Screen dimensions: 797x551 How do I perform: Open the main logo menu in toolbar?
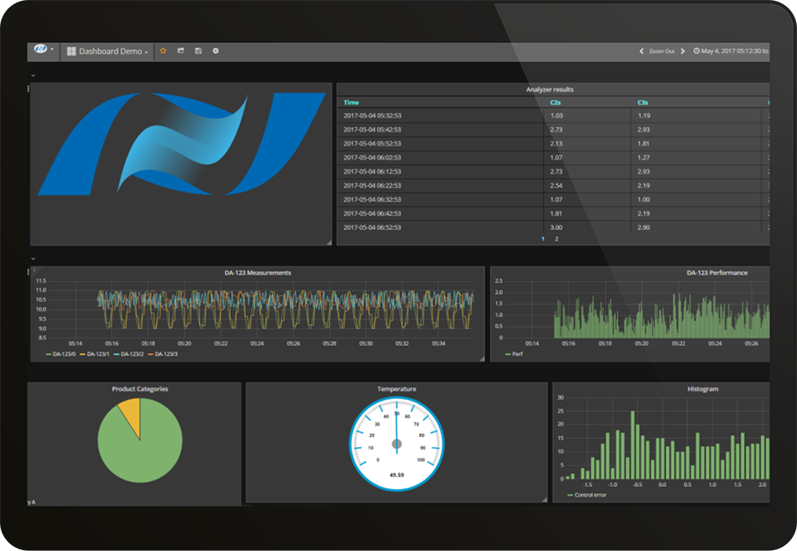(x=42, y=51)
